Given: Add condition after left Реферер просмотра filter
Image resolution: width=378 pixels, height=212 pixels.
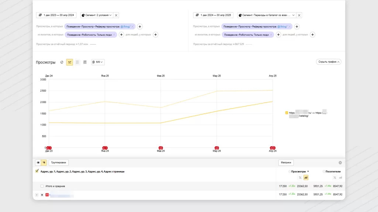Looking at the screenshot, I should point(140,26).
